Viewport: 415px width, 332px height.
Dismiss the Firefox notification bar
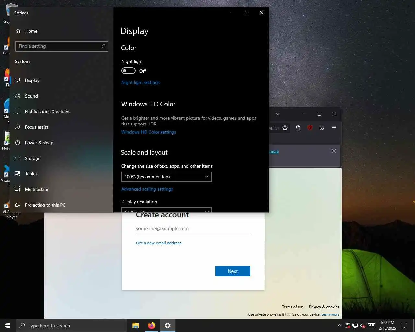coord(334,151)
